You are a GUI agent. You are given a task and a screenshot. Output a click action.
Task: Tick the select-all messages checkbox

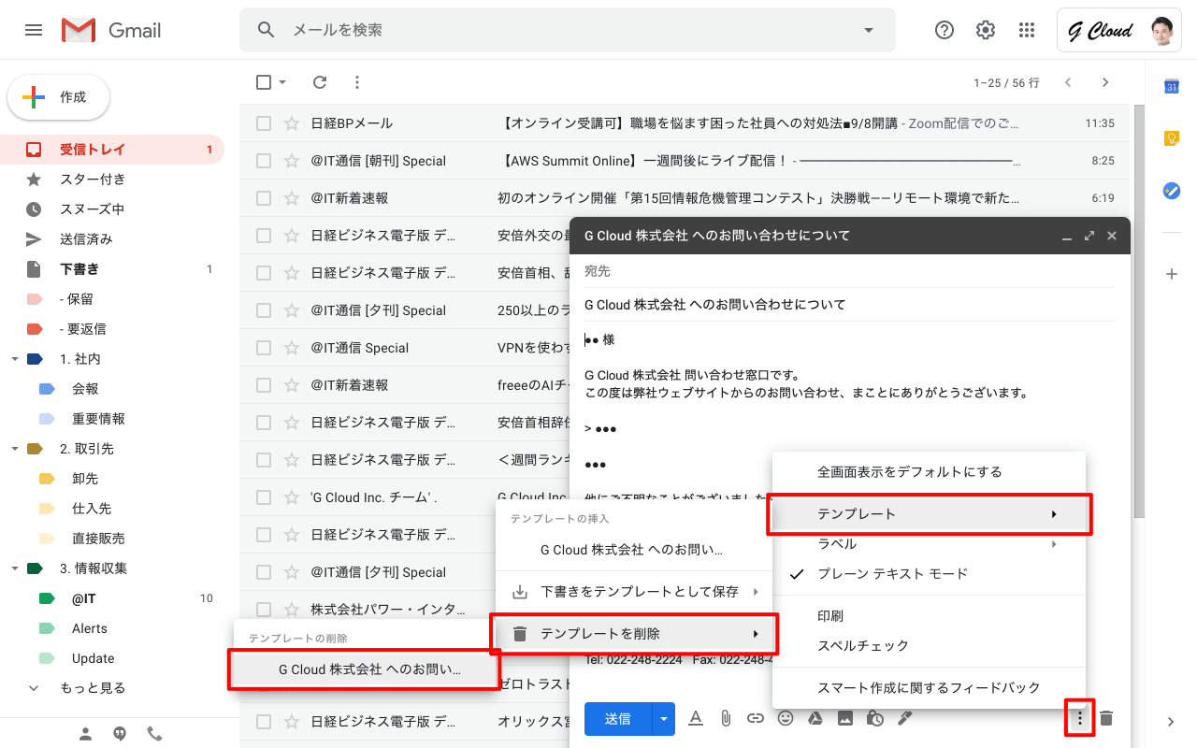coord(264,82)
